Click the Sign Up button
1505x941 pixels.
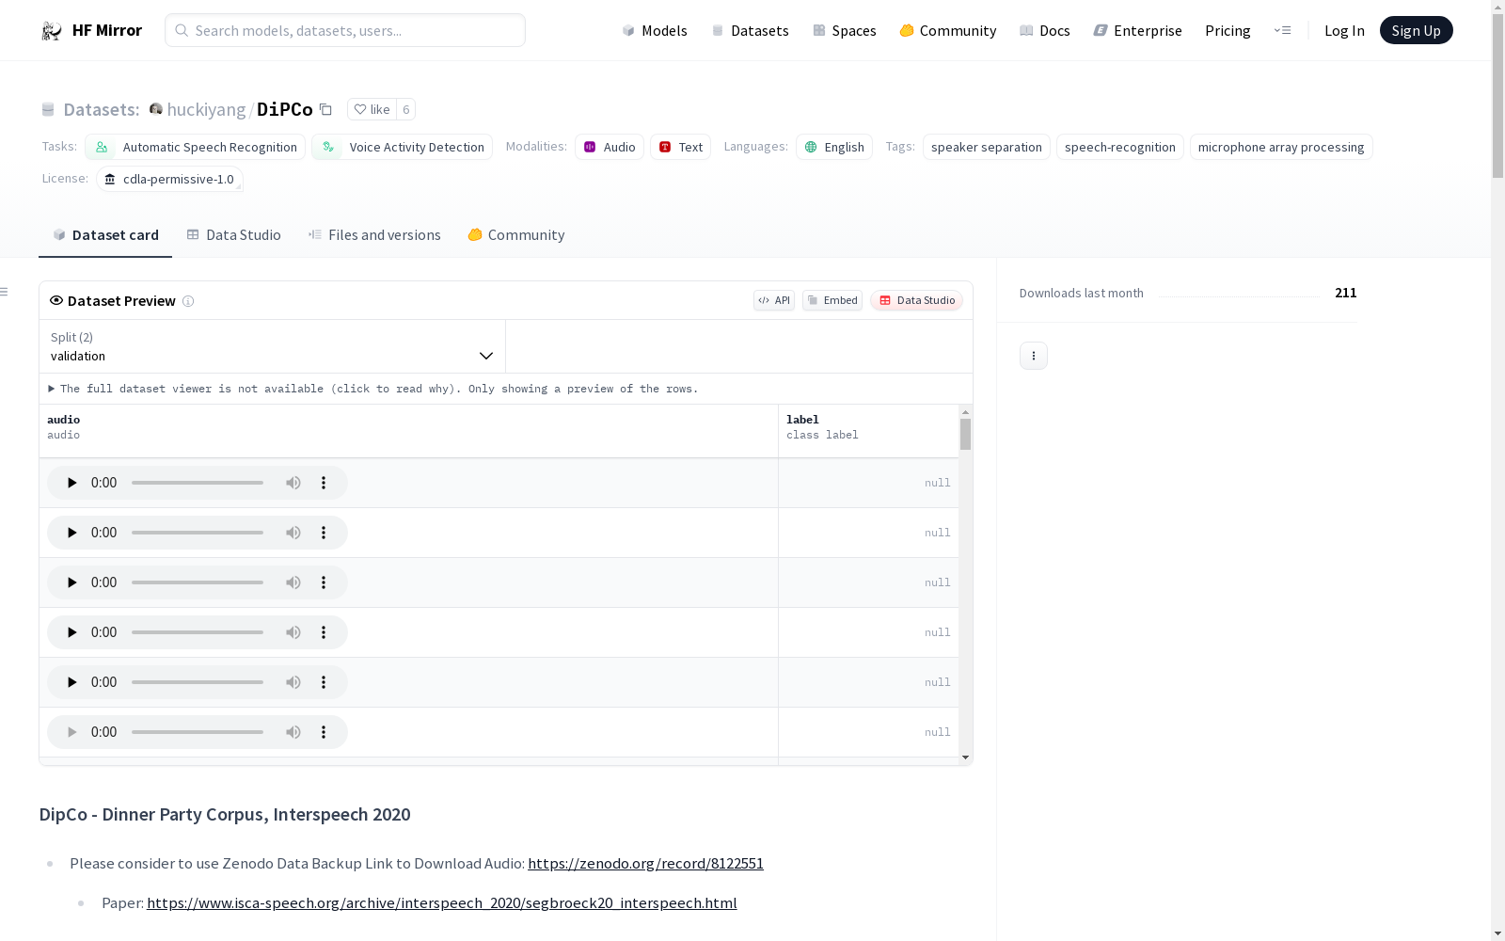(1416, 30)
